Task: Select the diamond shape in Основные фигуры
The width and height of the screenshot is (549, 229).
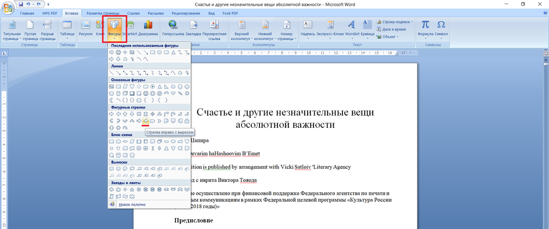Action: click(x=138, y=87)
